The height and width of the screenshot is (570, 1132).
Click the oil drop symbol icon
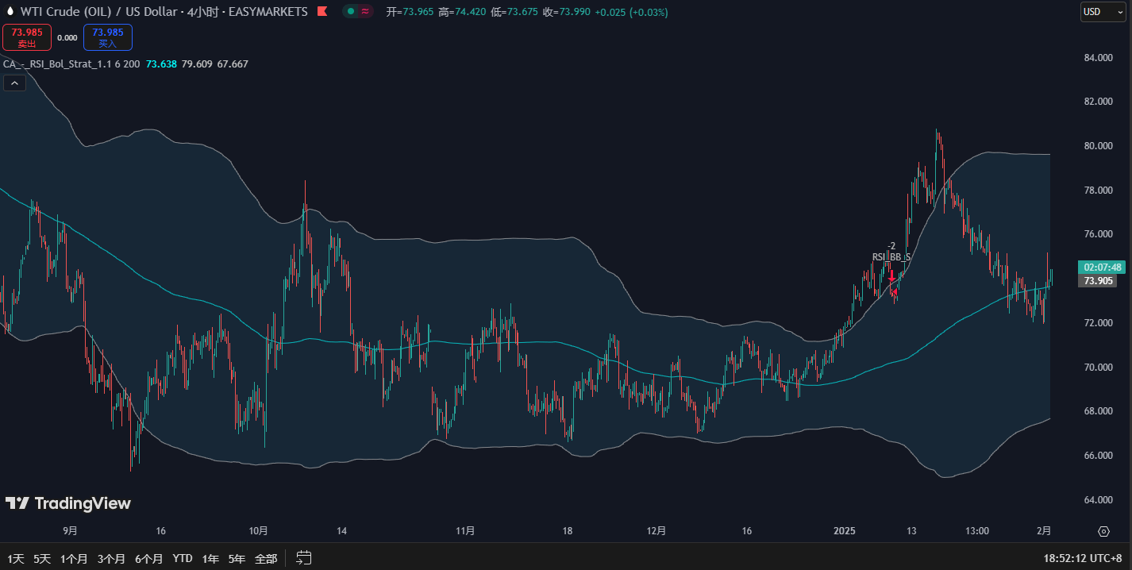pyautogui.click(x=10, y=12)
